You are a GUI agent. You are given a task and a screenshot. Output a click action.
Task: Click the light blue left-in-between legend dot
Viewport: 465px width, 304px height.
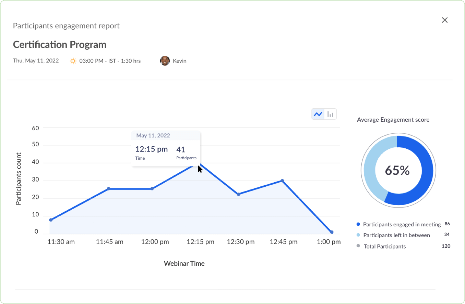[358, 235]
